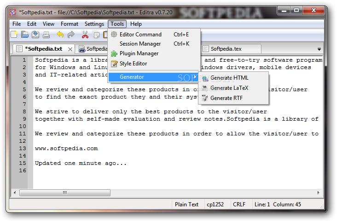Image resolution: width=337 pixels, height=222 pixels.
Task: Click text 'together with self-made evaluation'
Action: coord(98,119)
